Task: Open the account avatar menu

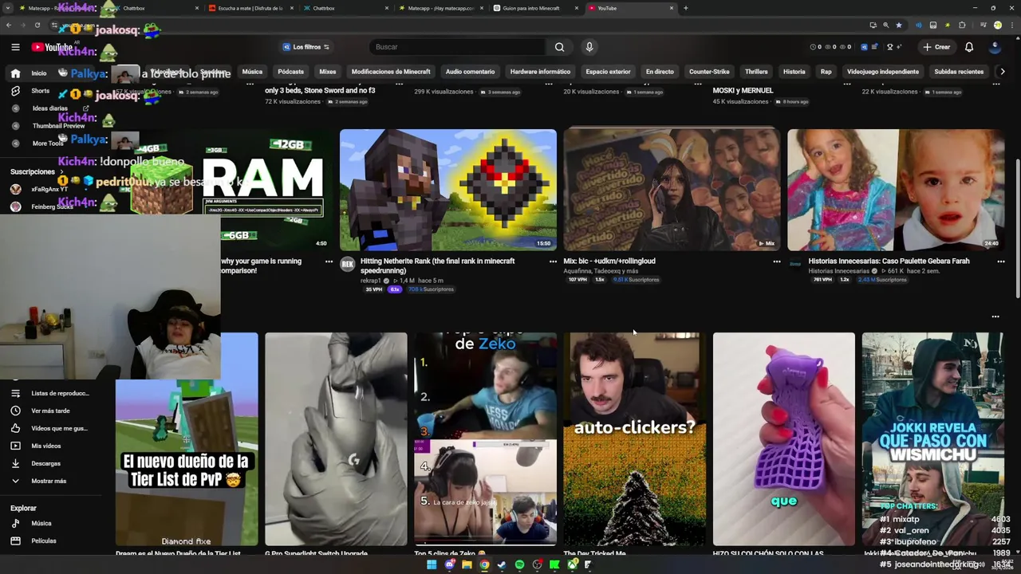Action: pos(994,47)
